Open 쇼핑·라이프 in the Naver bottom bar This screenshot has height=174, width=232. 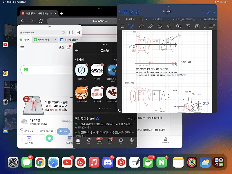[x=29, y=140]
